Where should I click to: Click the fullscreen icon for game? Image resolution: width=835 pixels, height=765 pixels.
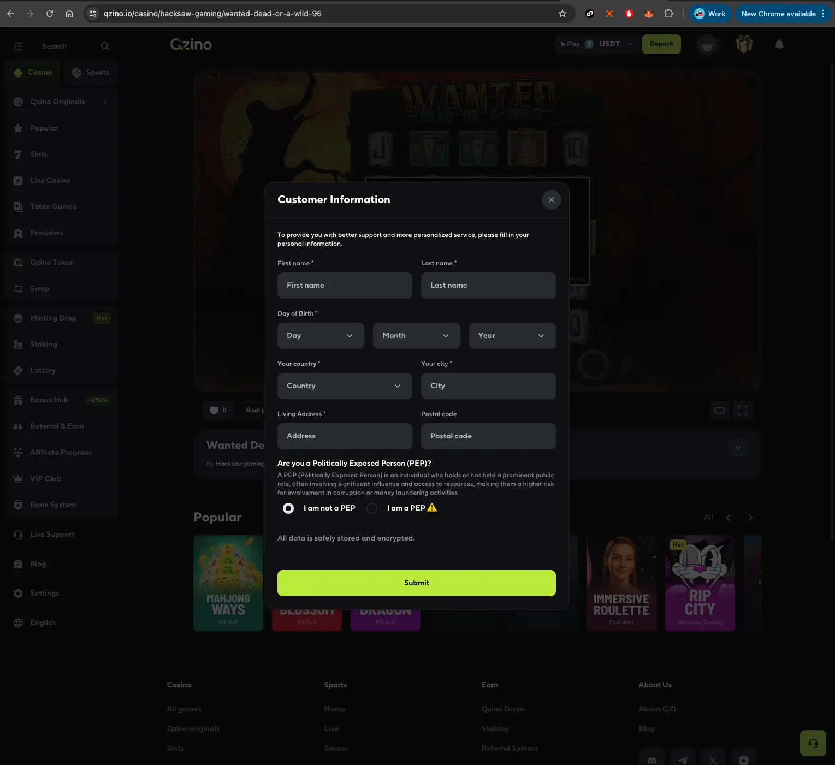pyautogui.click(x=743, y=411)
